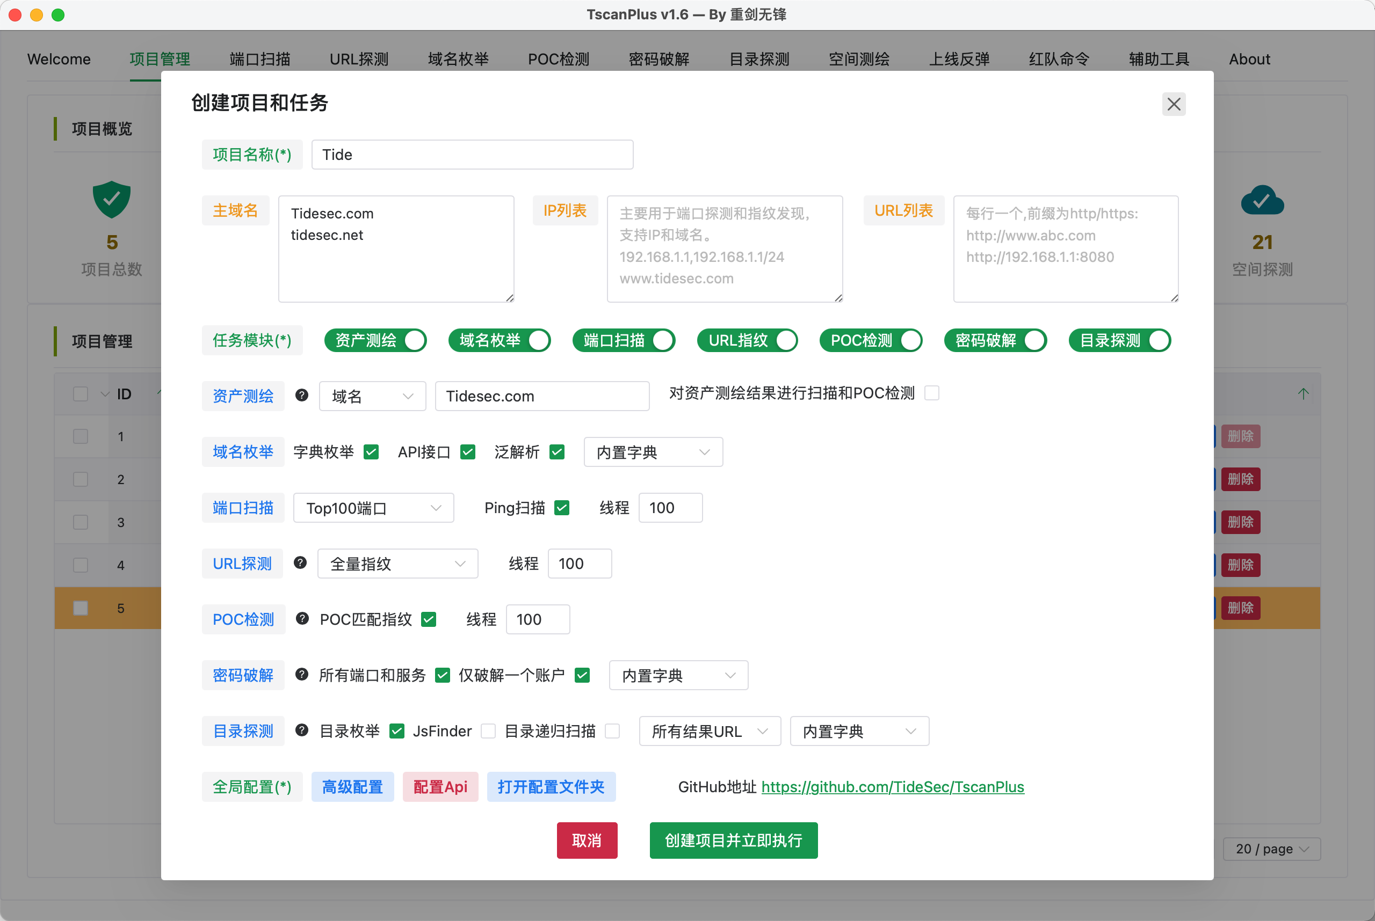Click the green shield 项目总数 icon
This screenshot has height=921, width=1375.
point(112,200)
